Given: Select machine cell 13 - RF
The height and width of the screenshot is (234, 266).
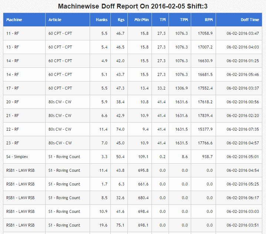Looking at the screenshot, I should [13, 47].
